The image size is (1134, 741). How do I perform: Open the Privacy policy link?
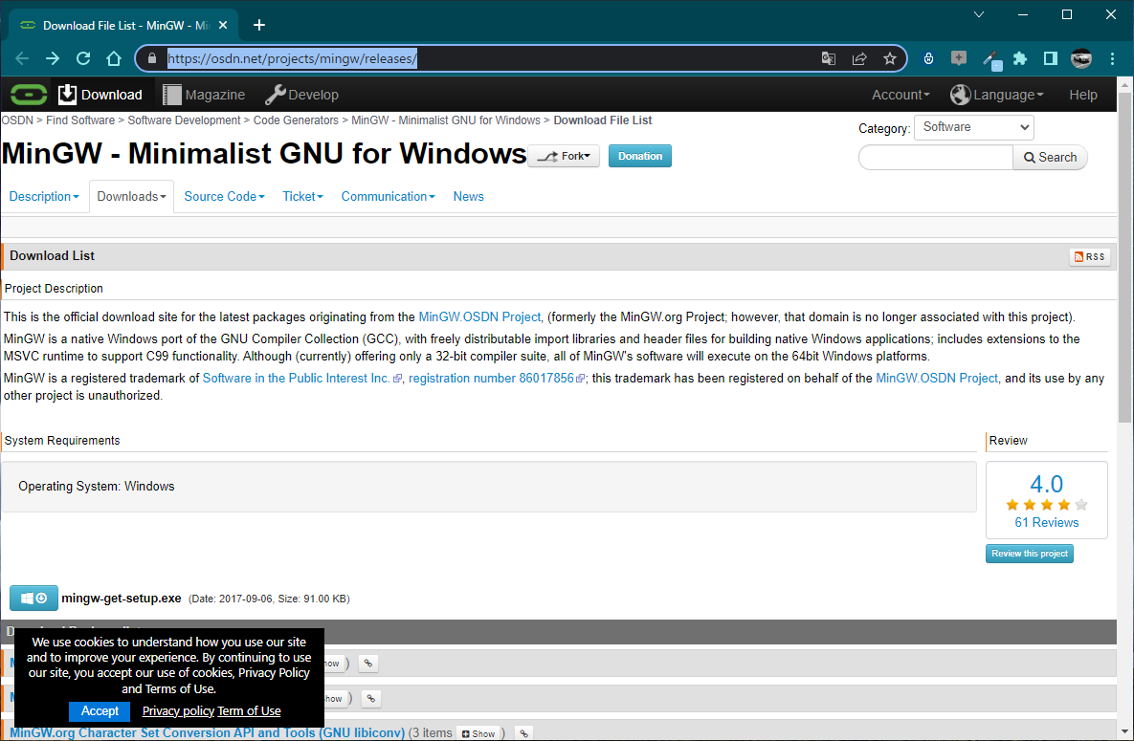click(x=178, y=711)
